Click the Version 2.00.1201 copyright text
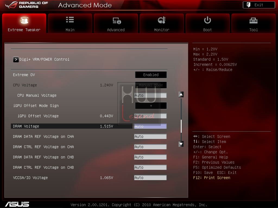The image size is (278, 208). tap(139, 205)
